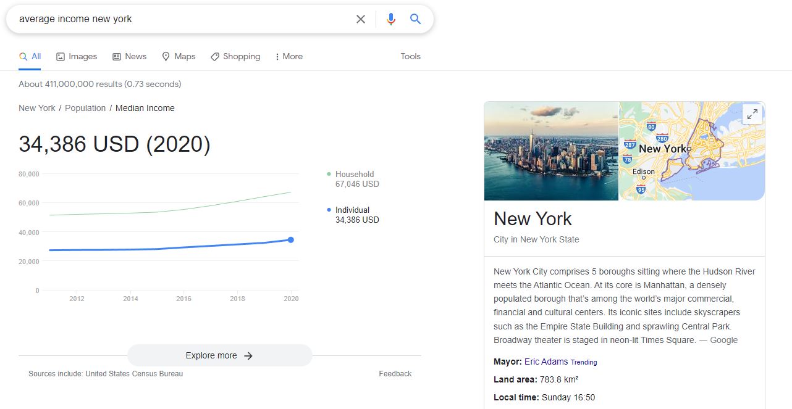The width and height of the screenshot is (792, 409).
Task: Clear the search box with the X icon
Action: pyautogui.click(x=361, y=19)
